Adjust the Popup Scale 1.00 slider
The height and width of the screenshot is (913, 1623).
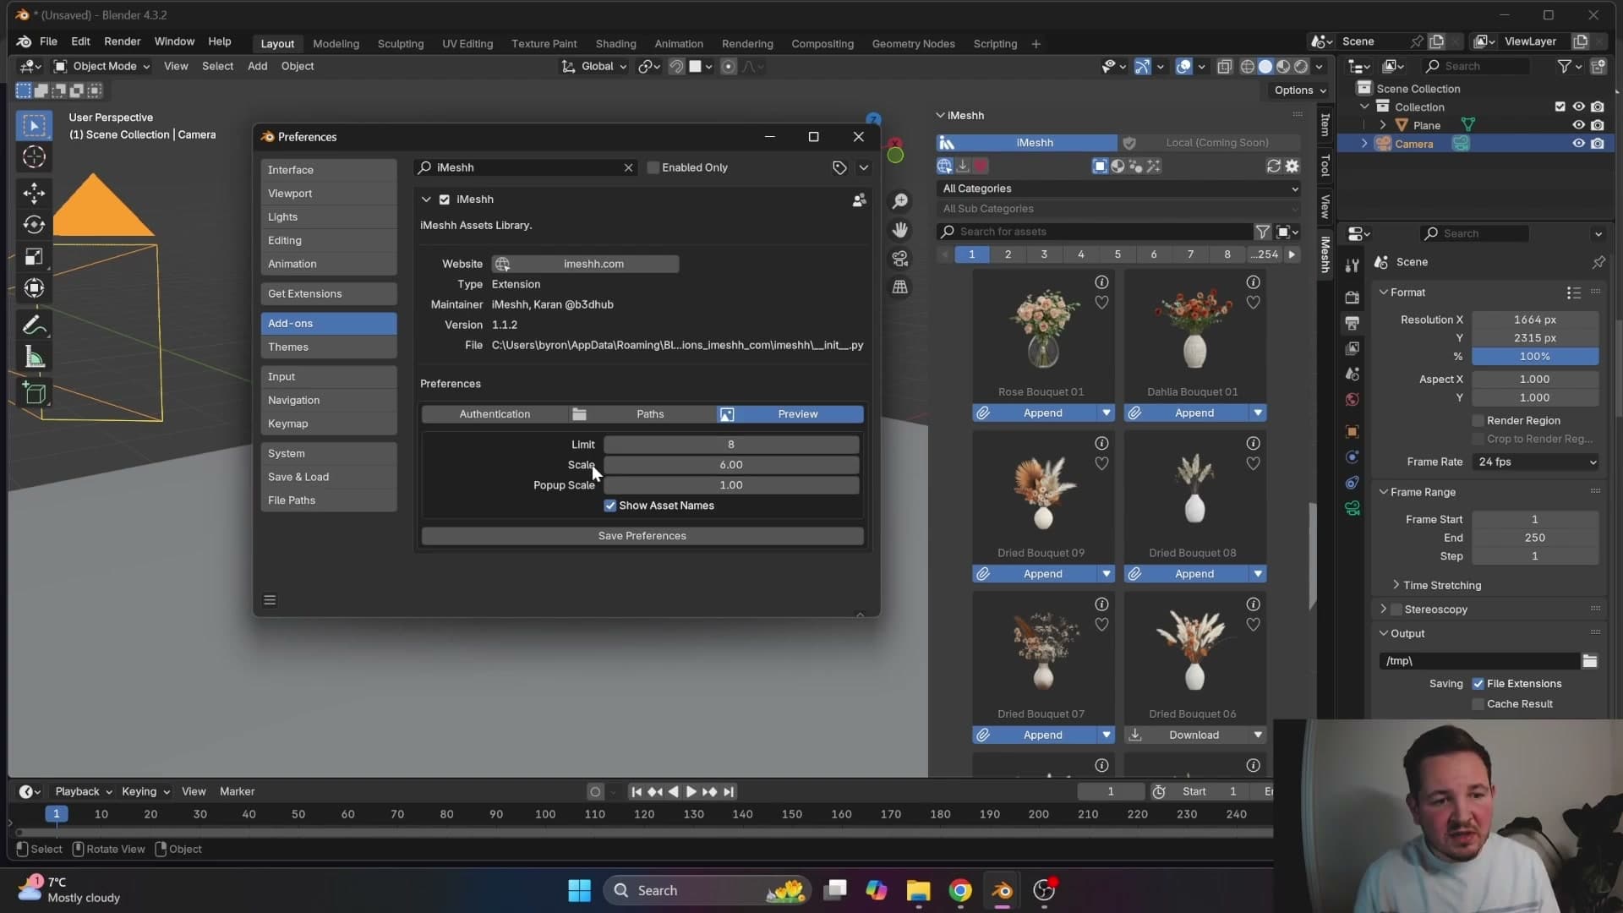pos(731,485)
